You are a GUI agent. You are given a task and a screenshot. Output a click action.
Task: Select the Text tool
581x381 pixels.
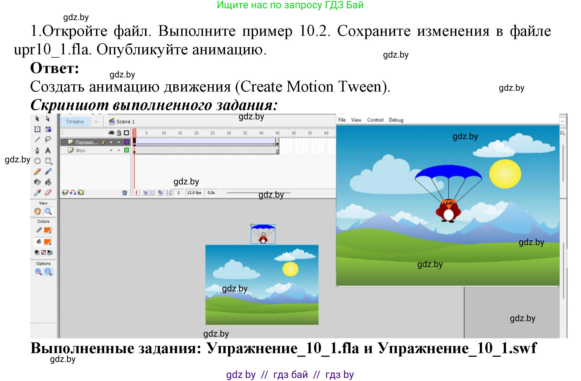(x=48, y=150)
